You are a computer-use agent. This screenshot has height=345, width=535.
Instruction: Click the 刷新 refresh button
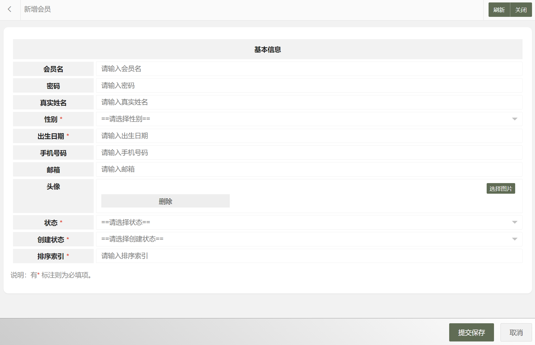tap(499, 10)
